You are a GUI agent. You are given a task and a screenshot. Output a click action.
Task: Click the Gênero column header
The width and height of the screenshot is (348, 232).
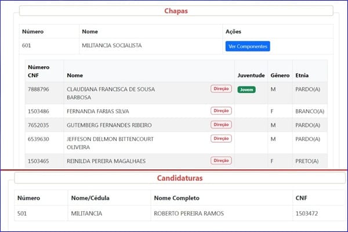click(x=280, y=75)
